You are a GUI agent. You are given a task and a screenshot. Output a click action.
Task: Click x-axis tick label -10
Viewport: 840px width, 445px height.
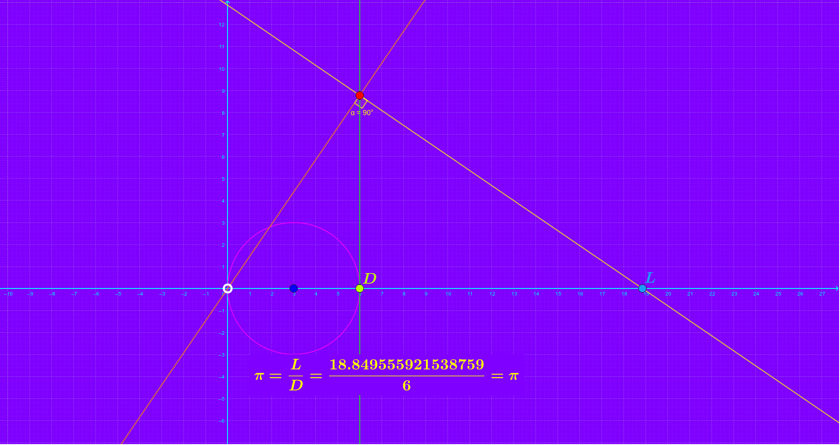click(x=8, y=294)
